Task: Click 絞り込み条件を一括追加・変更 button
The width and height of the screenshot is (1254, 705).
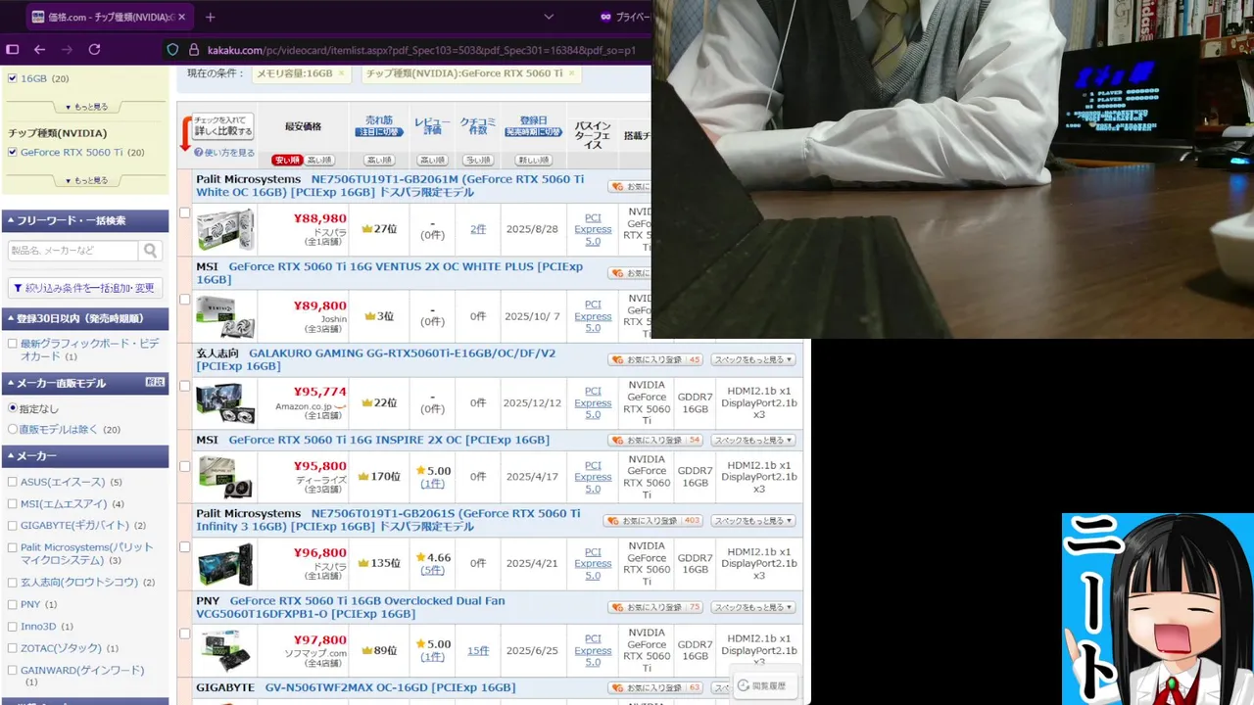Action: coord(85,288)
